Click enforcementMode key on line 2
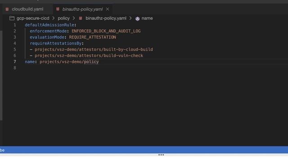Screen dimensions: 288x162 point(48,31)
